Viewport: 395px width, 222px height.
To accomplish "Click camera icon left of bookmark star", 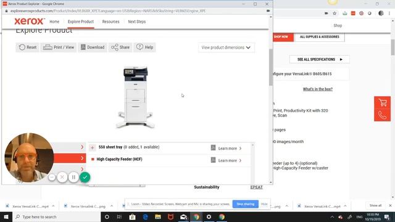I will [x=326, y=14].
